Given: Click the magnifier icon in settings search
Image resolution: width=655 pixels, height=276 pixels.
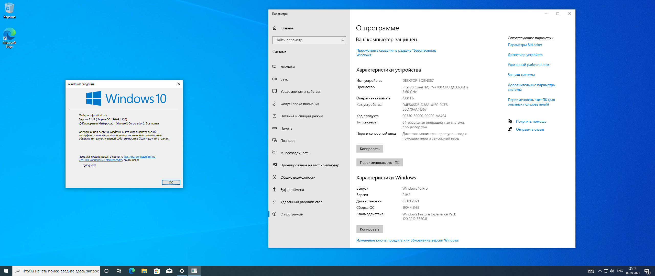Looking at the screenshot, I should click(x=342, y=40).
